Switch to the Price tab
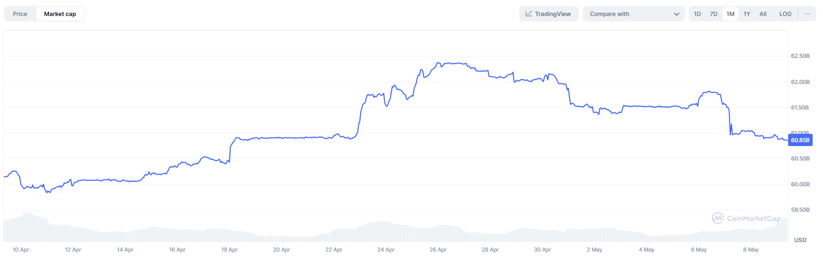The width and height of the screenshot is (823, 264). 20,14
